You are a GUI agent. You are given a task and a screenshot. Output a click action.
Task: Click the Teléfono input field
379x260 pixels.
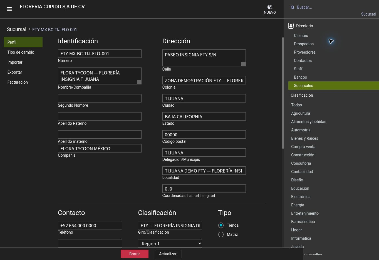pos(90,225)
